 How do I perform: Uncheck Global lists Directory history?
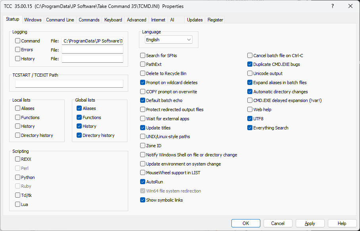(79, 135)
